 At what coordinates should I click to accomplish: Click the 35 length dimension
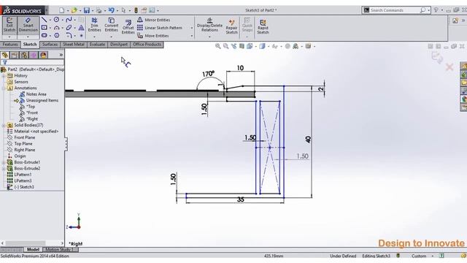coord(241,199)
